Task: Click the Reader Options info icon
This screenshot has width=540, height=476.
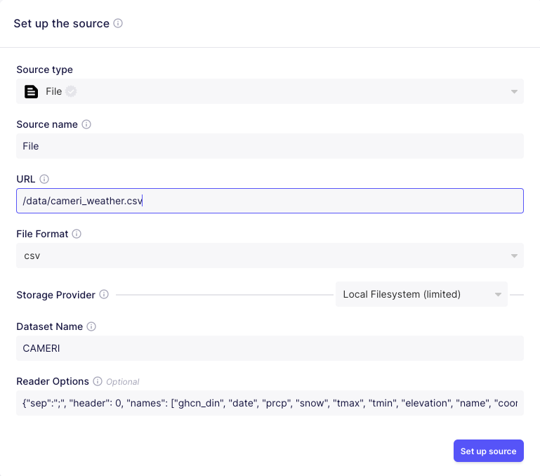Action: coord(98,381)
